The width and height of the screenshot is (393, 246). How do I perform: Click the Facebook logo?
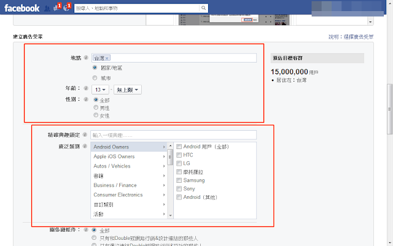(x=22, y=8)
